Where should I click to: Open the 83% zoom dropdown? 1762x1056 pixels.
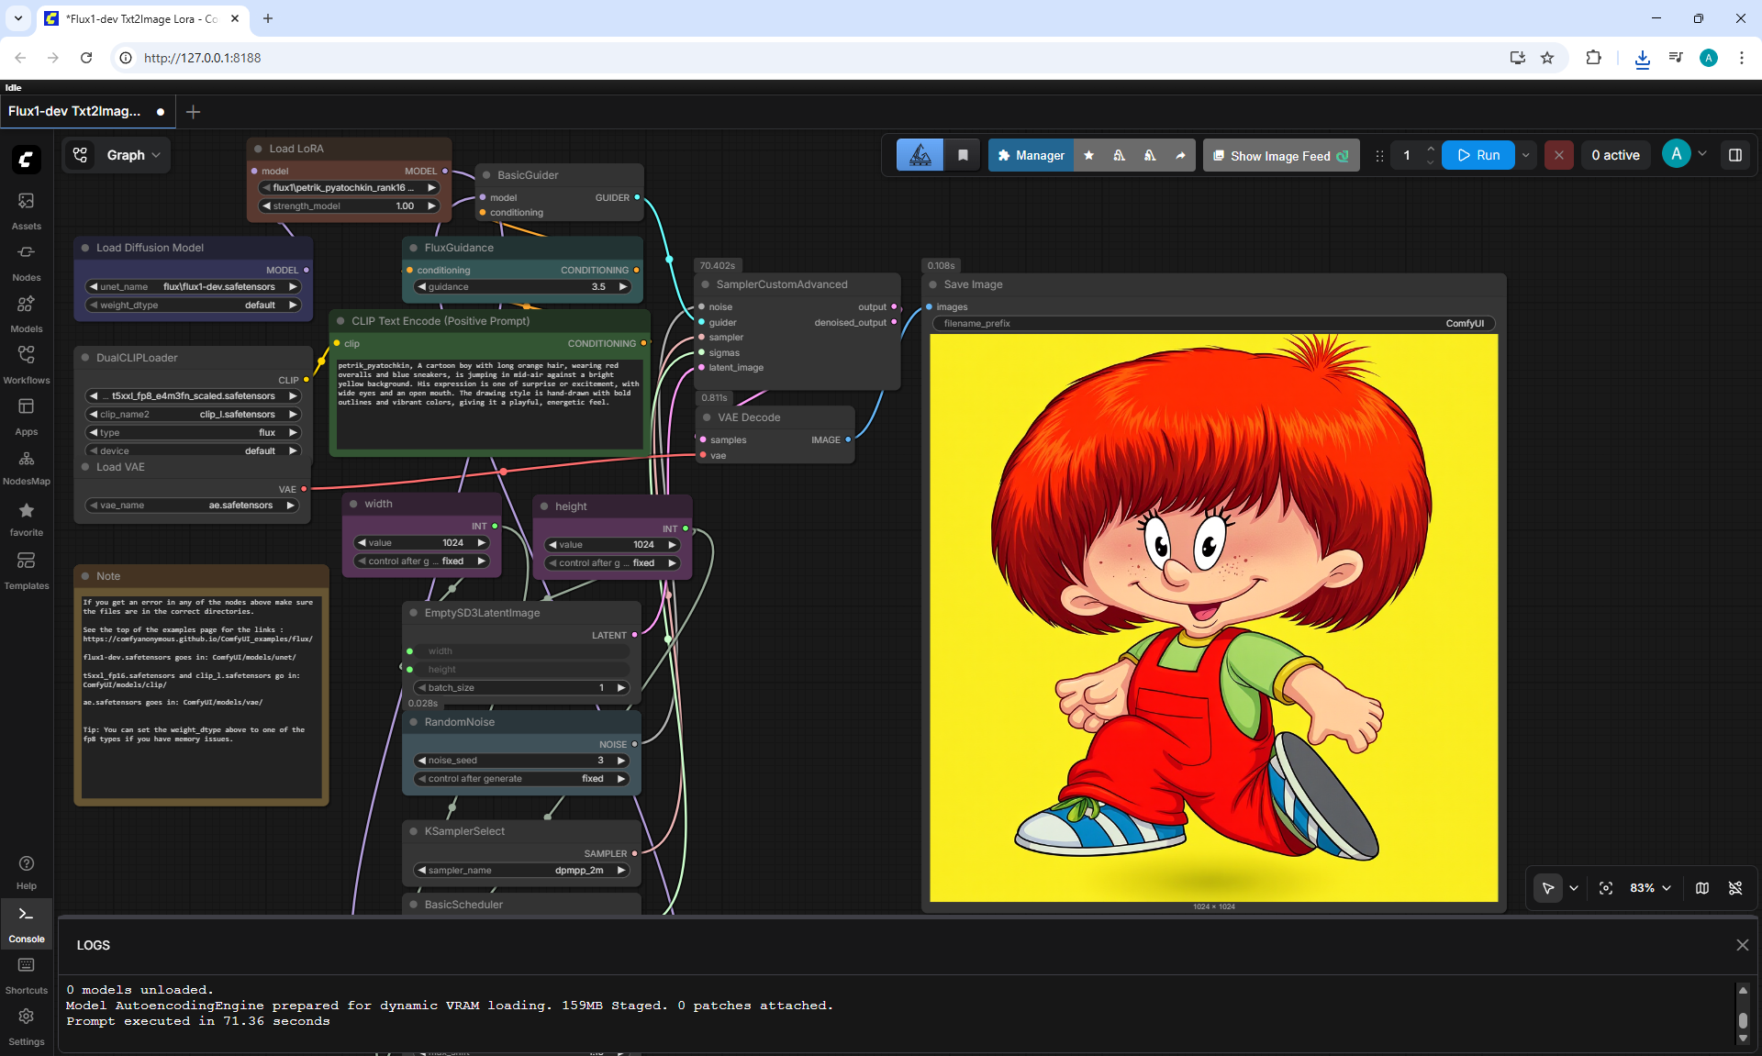point(1650,888)
